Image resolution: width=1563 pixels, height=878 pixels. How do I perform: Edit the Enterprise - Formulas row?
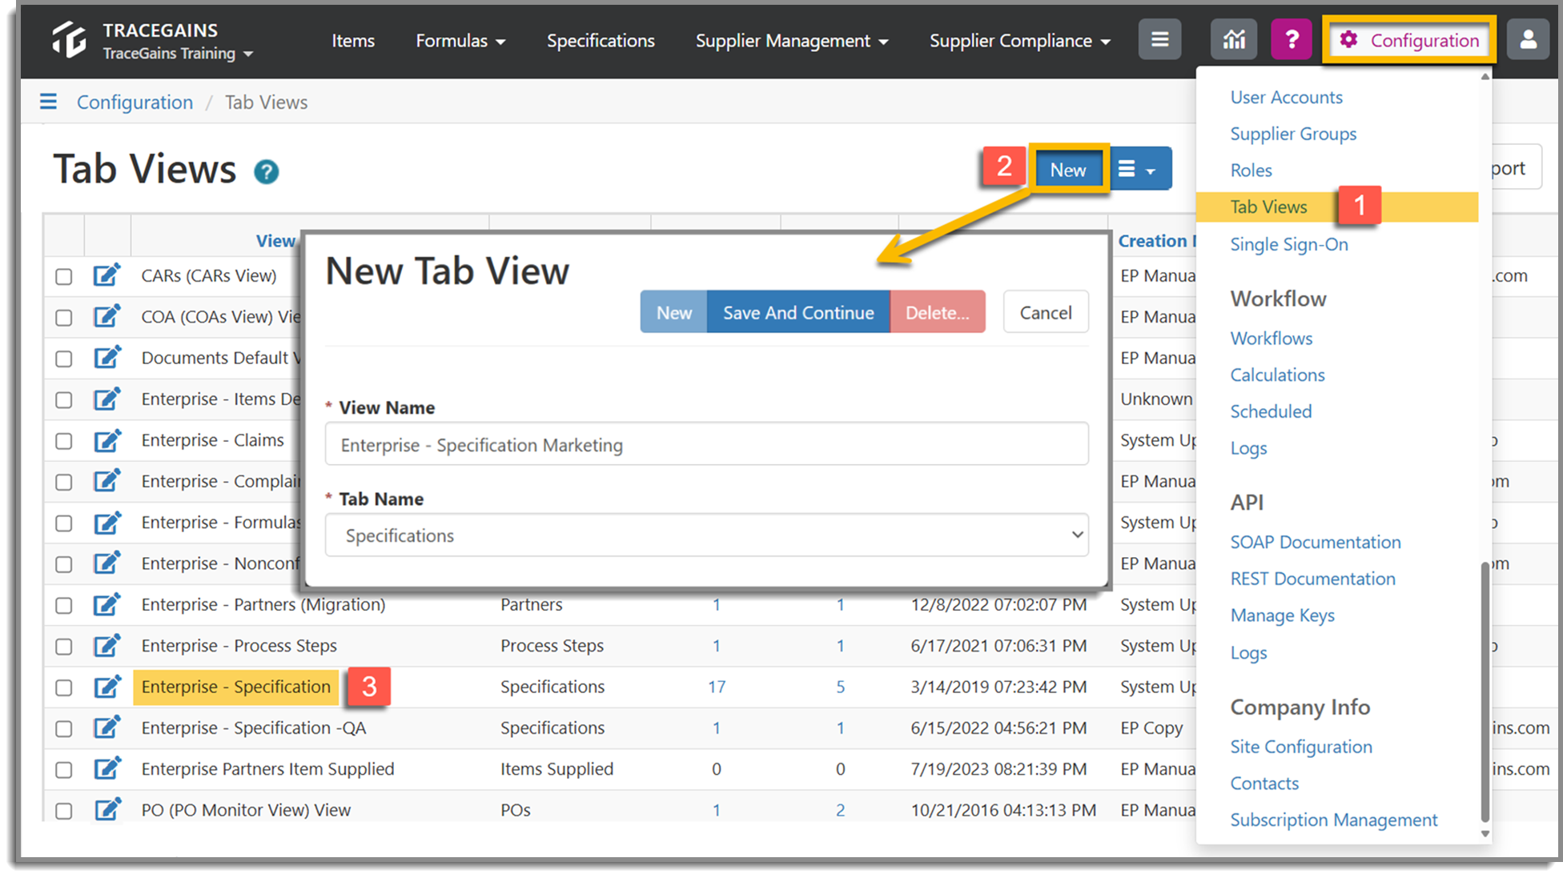pos(106,522)
